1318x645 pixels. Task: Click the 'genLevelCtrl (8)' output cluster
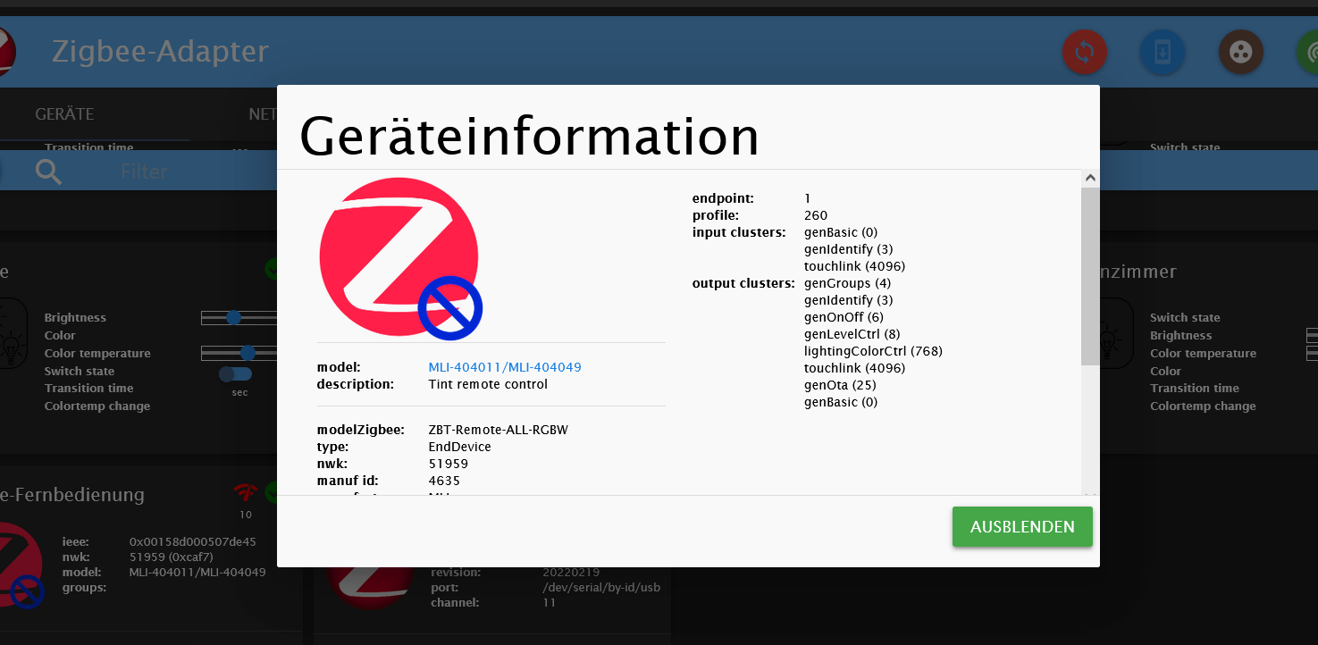[x=852, y=334]
